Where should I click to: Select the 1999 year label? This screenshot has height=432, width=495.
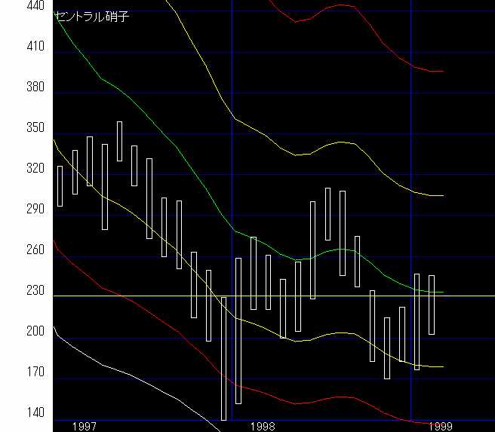440,426
